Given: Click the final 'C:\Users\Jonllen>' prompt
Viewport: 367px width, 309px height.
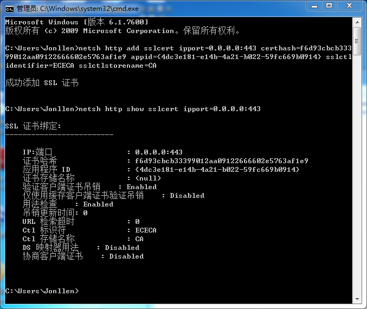Looking at the screenshot, I should 42,291.
